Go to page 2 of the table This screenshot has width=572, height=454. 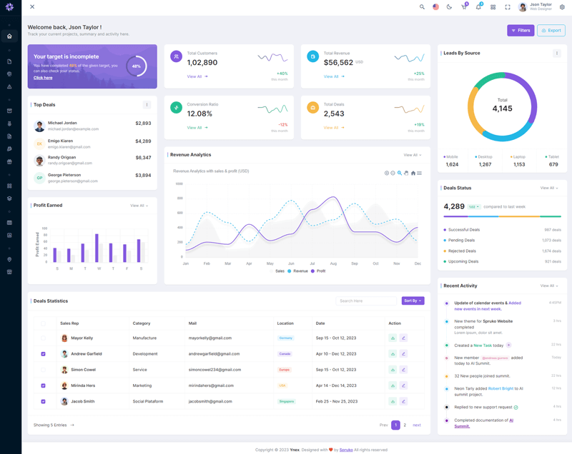coord(405,425)
